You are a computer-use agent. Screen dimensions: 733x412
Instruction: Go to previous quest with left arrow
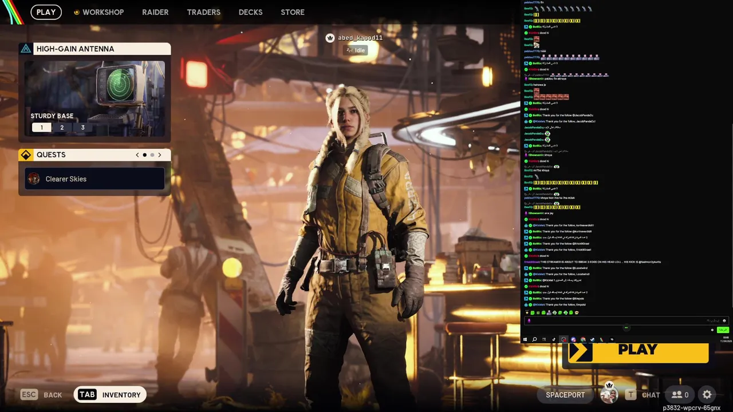[137, 154]
